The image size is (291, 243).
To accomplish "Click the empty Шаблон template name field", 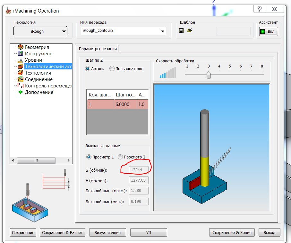I will pos(233,31).
